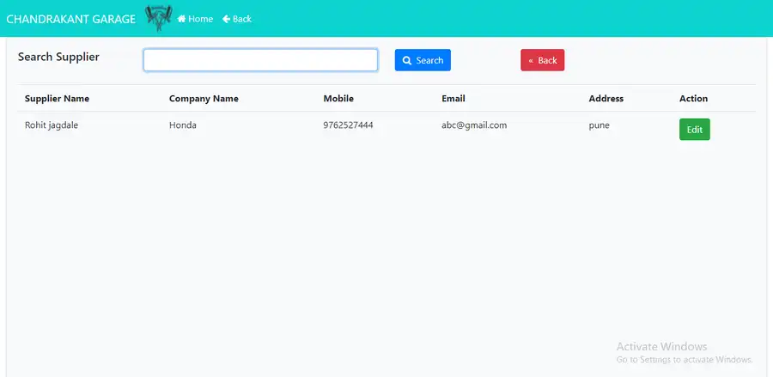
Task: Select the Rohit jagdale name cell
Action: [54, 125]
